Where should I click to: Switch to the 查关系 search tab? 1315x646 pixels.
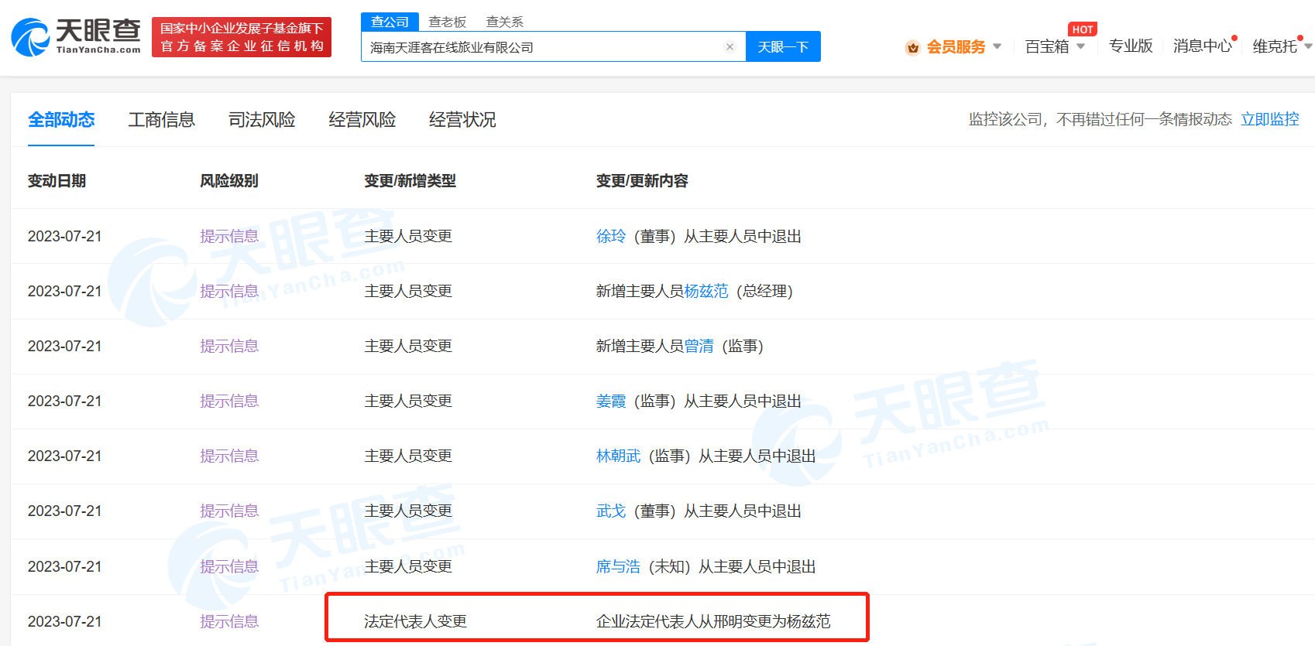click(x=504, y=22)
